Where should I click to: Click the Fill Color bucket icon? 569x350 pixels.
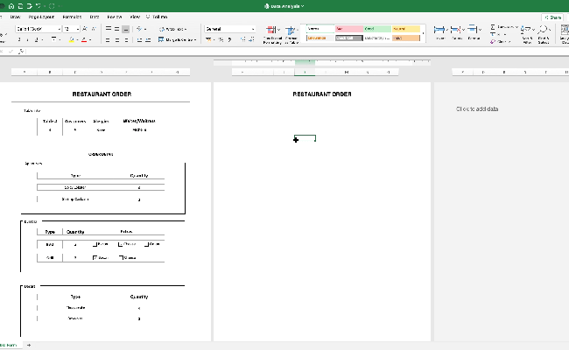point(72,39)
